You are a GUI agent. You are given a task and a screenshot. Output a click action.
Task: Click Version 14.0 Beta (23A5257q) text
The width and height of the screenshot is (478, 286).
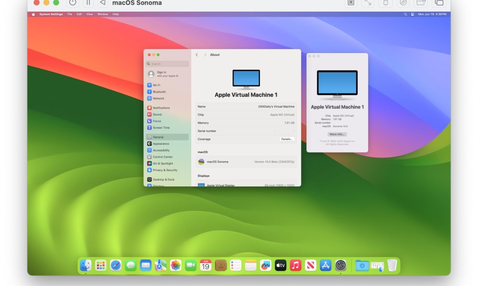[x=274, y=162]
